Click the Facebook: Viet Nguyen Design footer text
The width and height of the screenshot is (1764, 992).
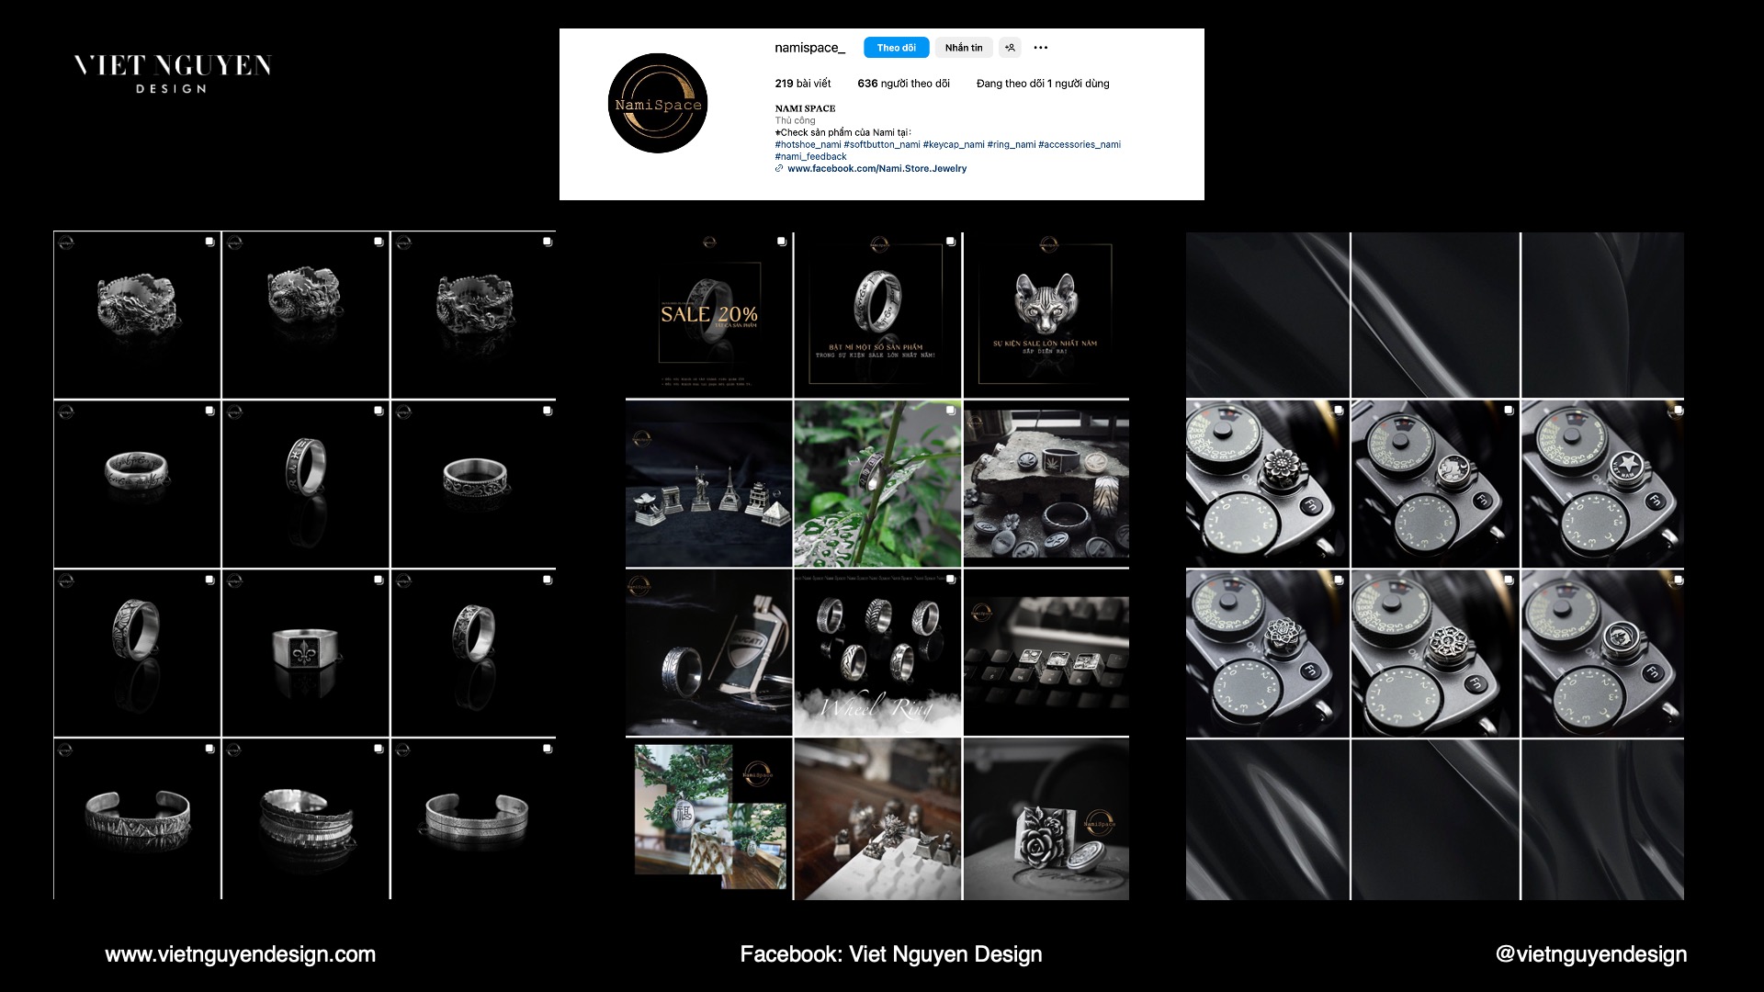click(891, 954)
